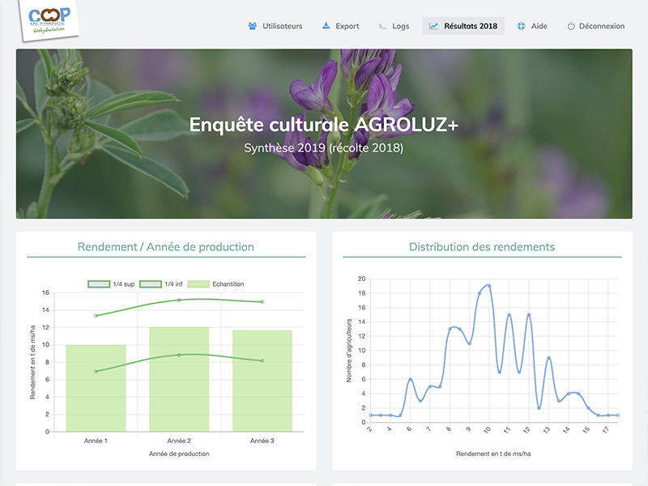Click the Année de production axis title
The width and height of the screenshot is (648, 486).
pyautogui.click(x=179, y=454)
